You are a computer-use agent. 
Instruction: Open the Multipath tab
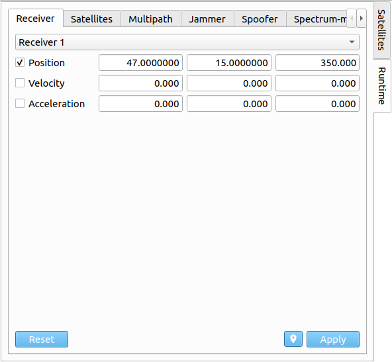point(150,19)
